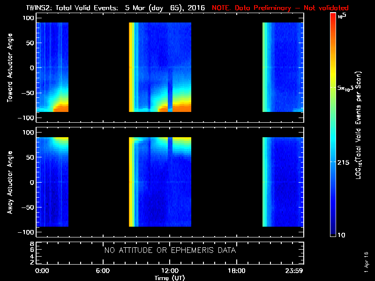
Task: Click the '50' tick label on the Away panel
Action: 30,157
